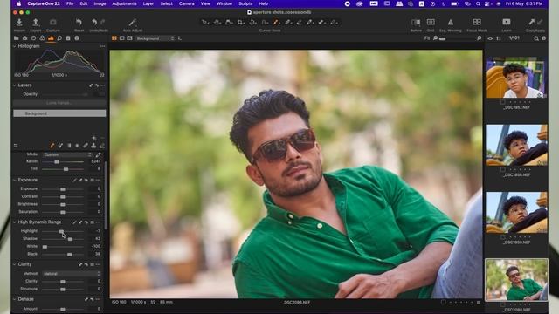Open the Layer menu

pyautogui.click(x=148, y=3)
